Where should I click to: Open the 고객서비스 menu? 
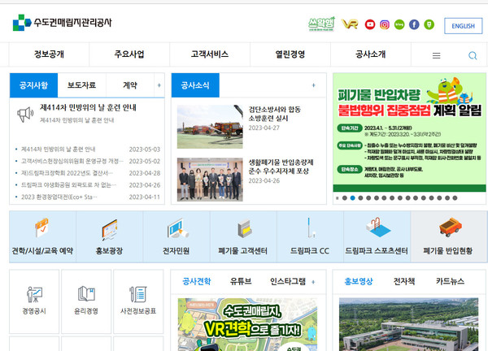coord(210,54)
